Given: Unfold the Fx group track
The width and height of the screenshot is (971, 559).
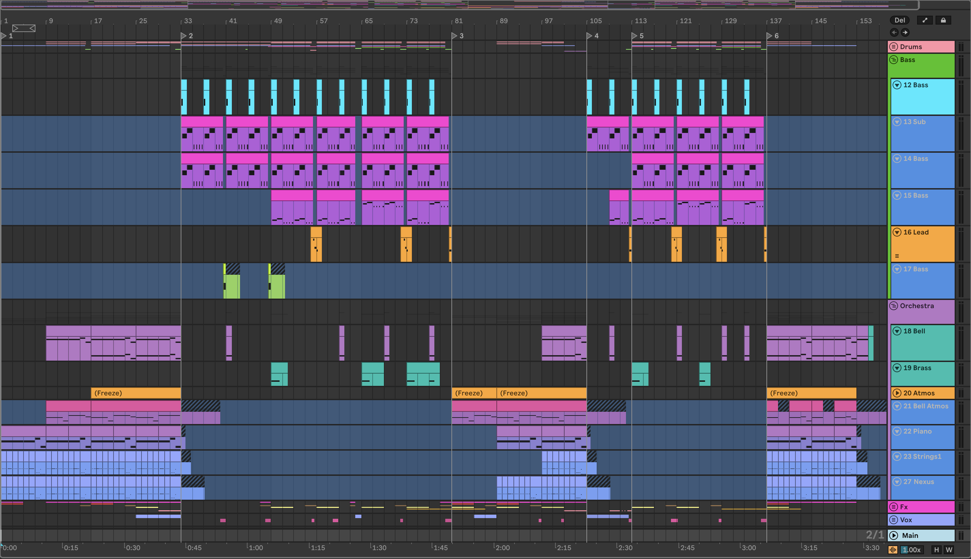Looking at the screenshot, I should click(x=894, y=507).
